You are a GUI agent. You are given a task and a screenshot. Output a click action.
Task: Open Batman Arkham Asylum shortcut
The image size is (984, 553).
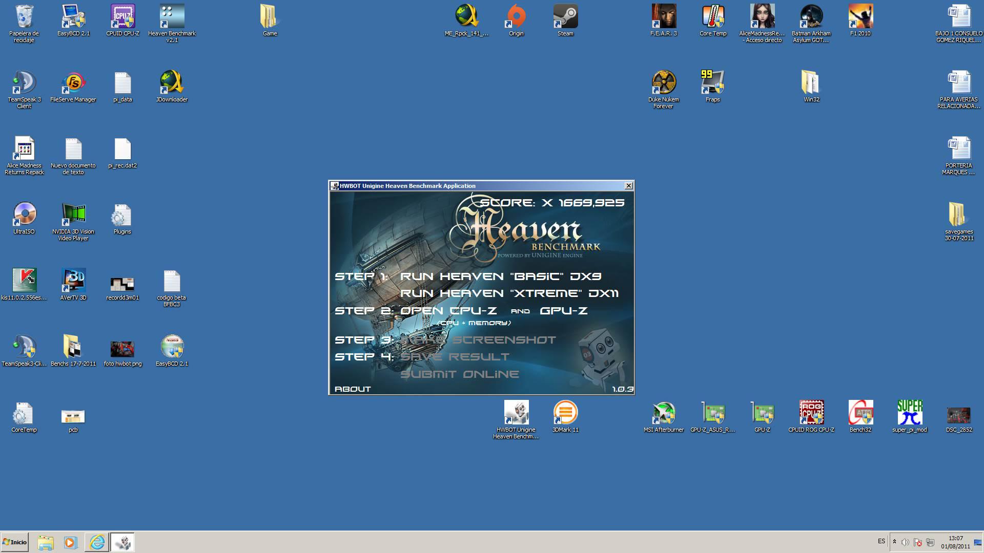coord(811,23)
